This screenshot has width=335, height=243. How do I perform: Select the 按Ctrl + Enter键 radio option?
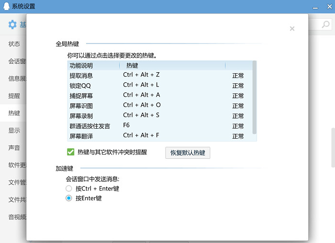[x=69, y=188]
